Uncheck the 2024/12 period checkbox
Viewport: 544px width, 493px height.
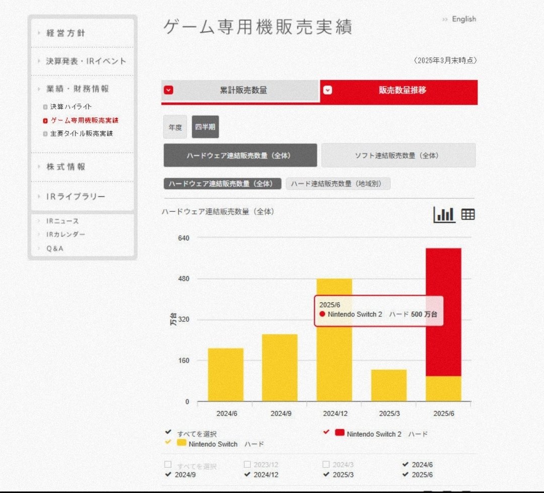pos(247,474)
